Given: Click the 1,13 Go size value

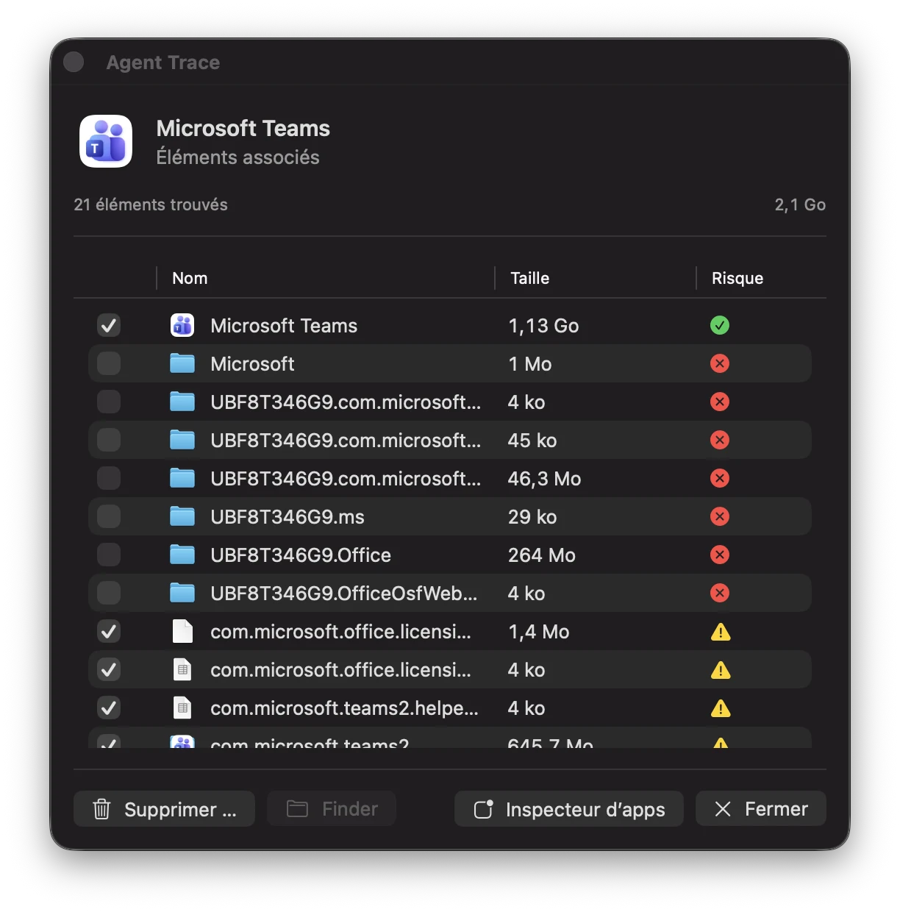Looking at the screenshot, I should [x=543, y=326].
